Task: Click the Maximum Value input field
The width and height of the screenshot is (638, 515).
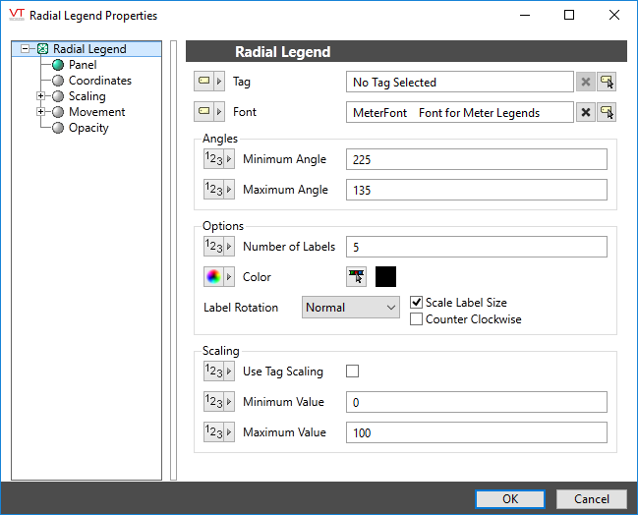Action: (476, 432)
